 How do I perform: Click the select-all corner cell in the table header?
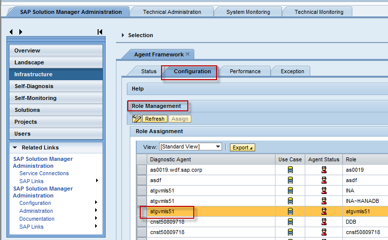pos(142,159)
